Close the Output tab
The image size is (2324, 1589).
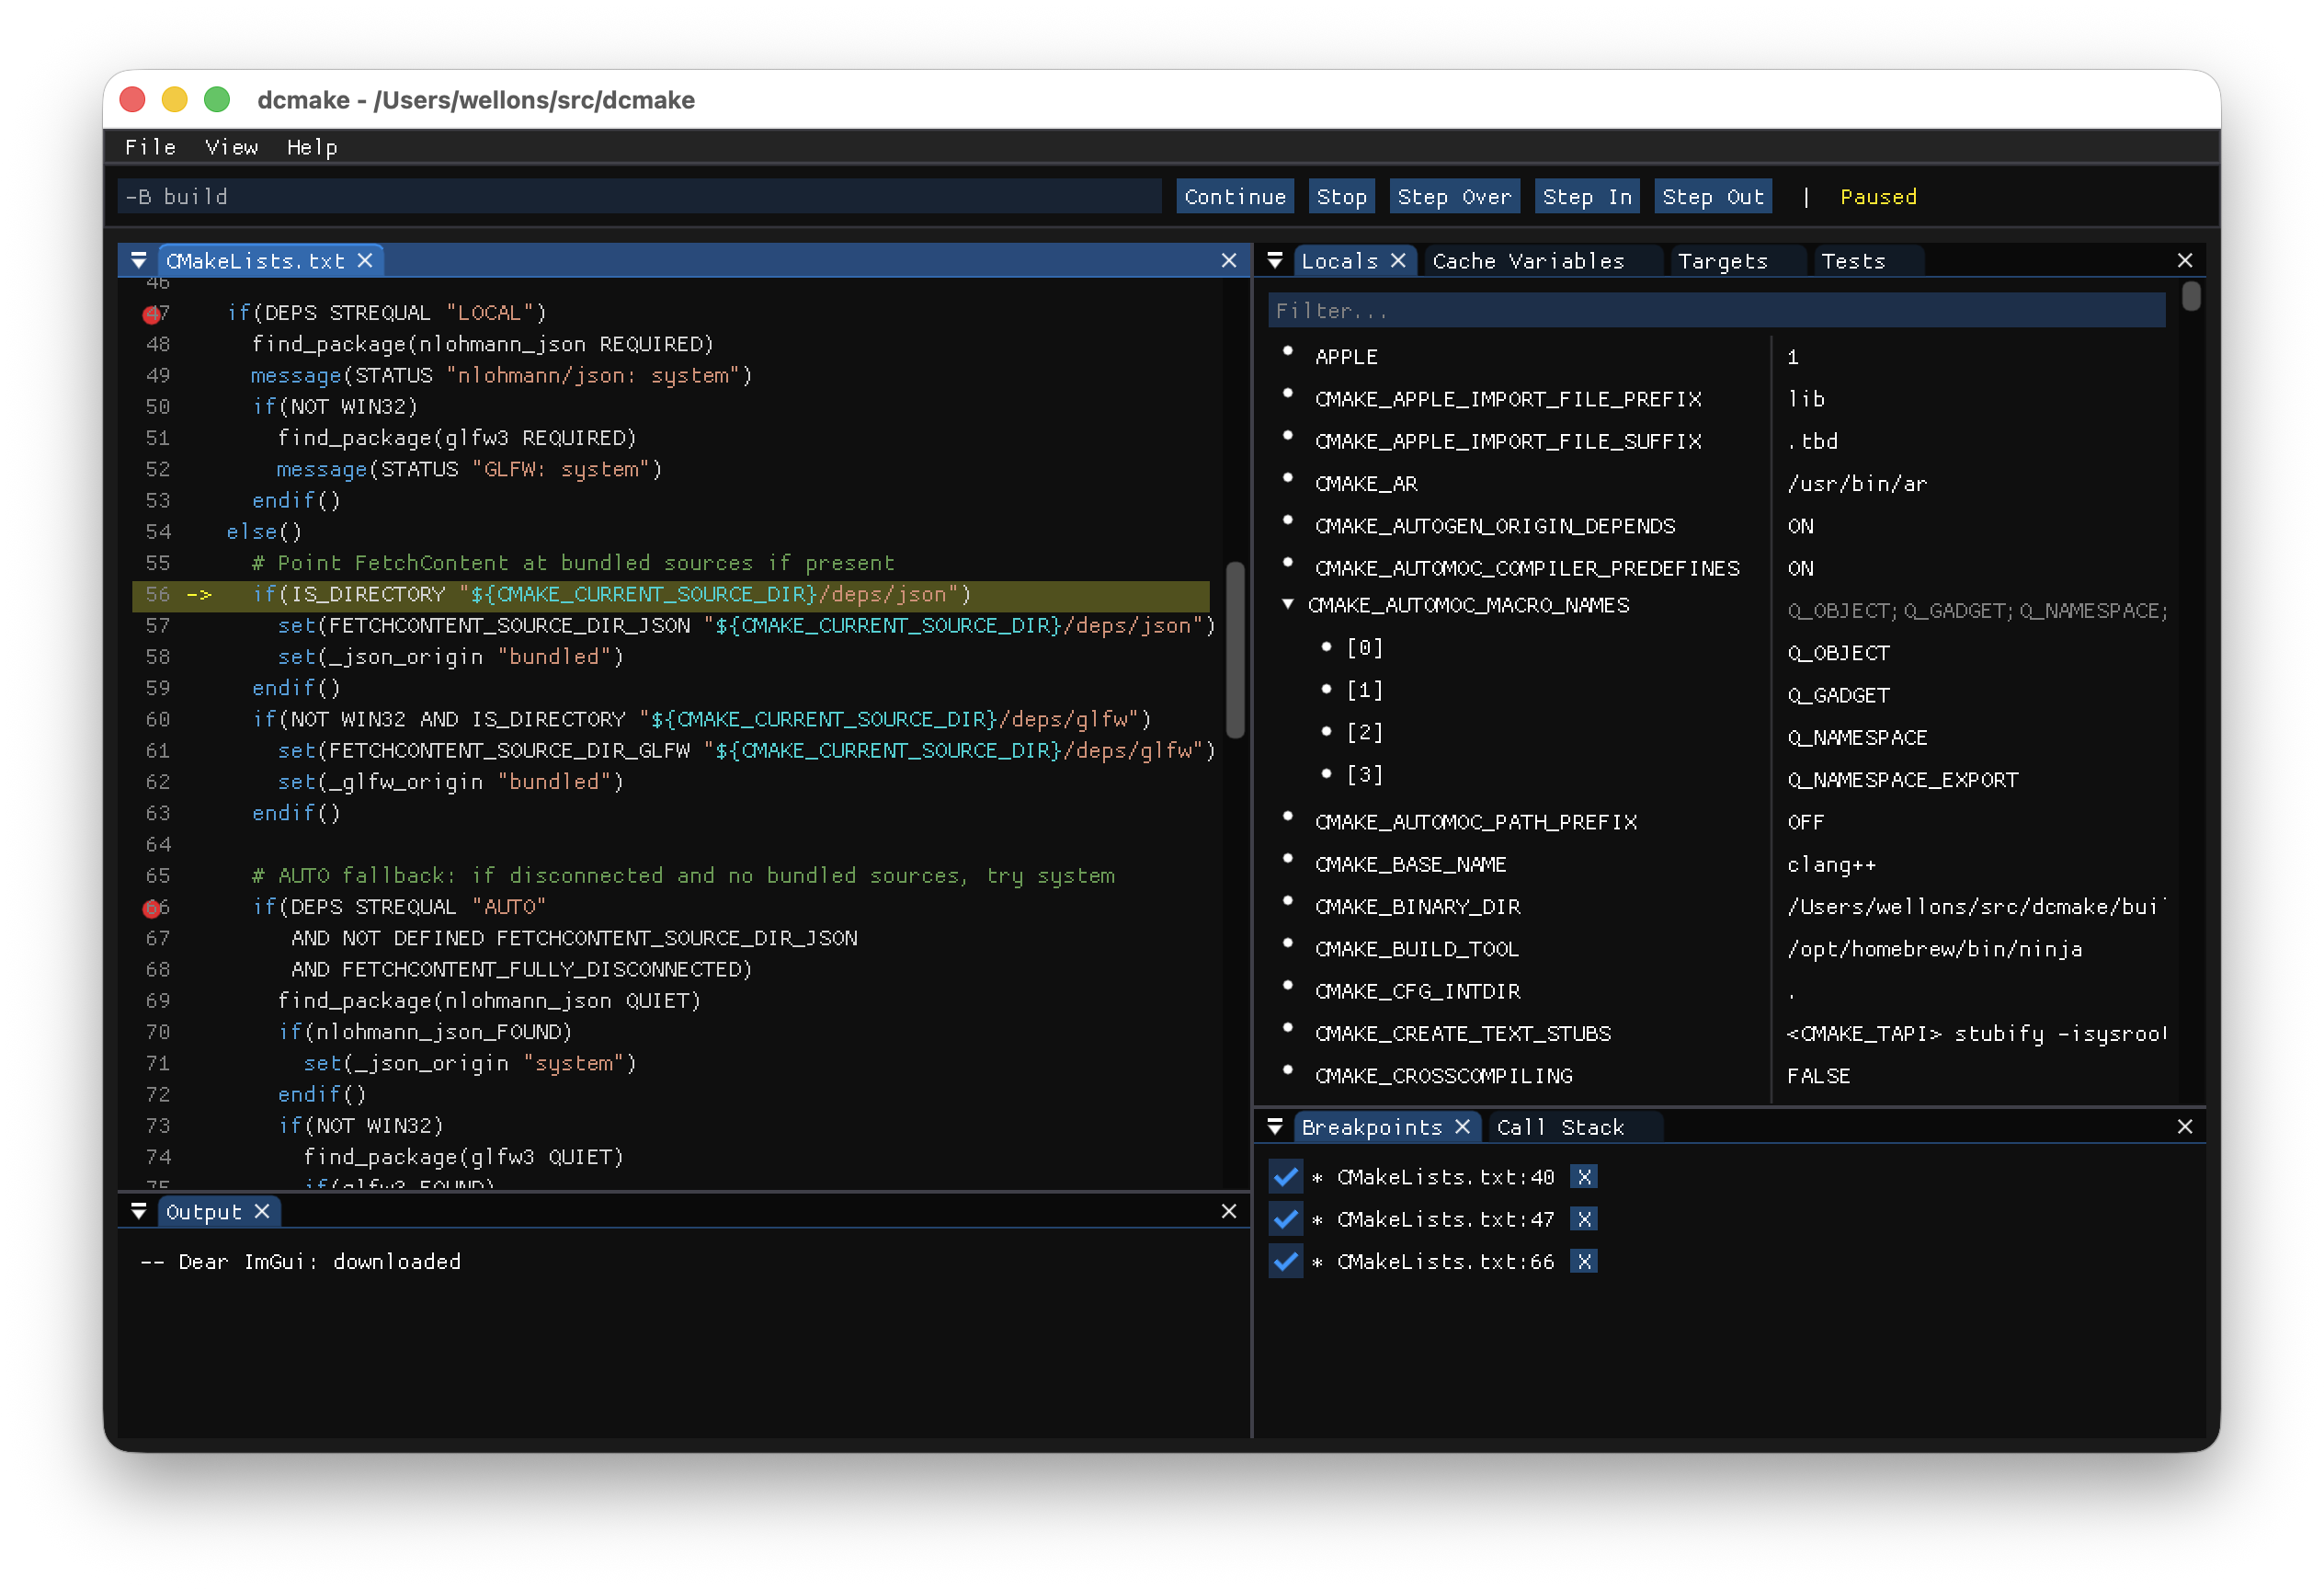(262, 1212)
